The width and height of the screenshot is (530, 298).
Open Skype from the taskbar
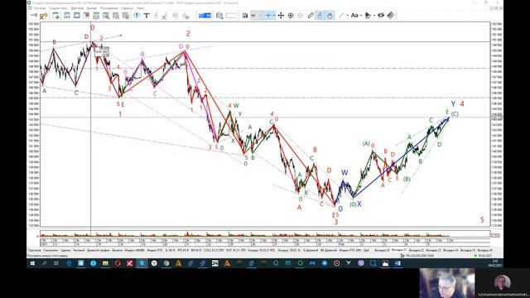click(142, 263)
